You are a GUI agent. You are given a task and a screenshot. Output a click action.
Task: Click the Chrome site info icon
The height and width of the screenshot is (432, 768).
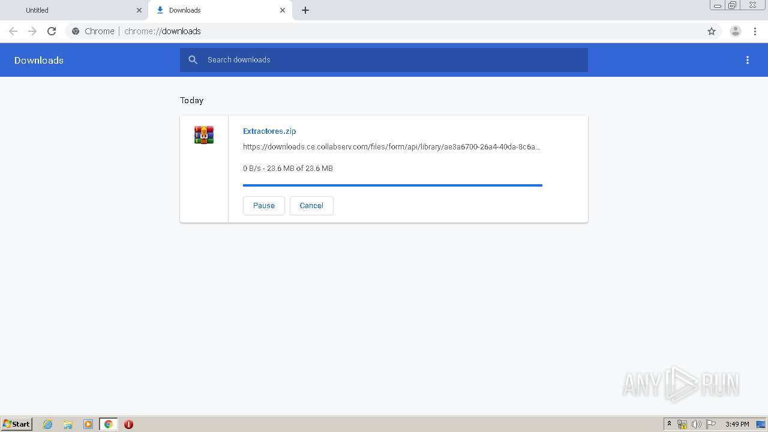tap(76, 31)
